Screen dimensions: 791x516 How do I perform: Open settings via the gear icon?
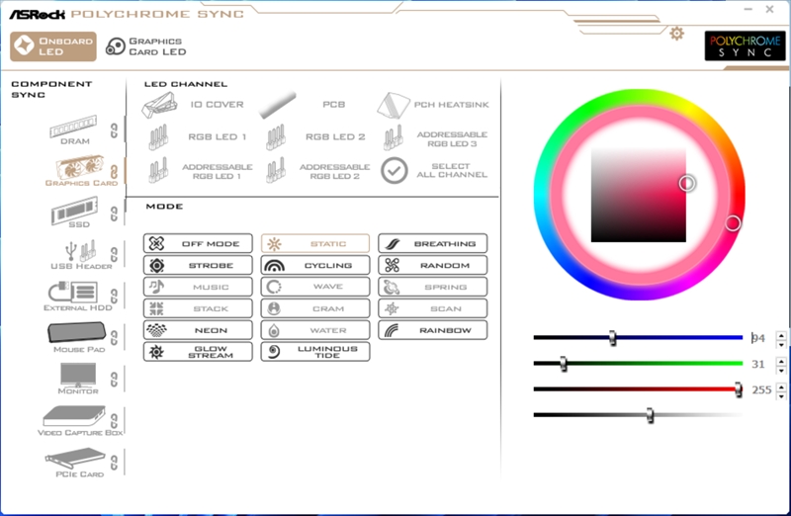click(676, 34)
